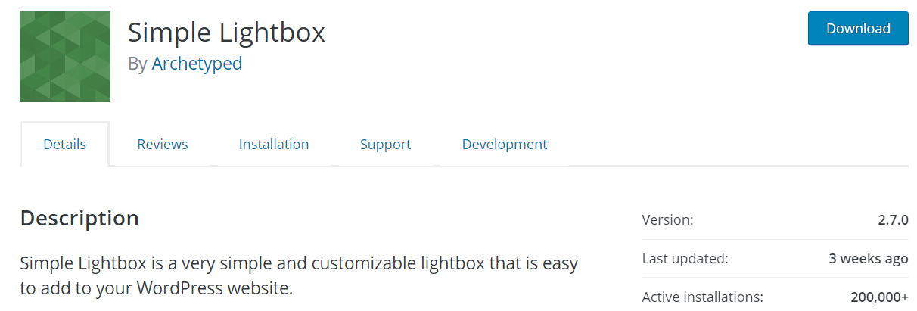
Task: Click the Active installations label
Action: (x=702, y=297)
